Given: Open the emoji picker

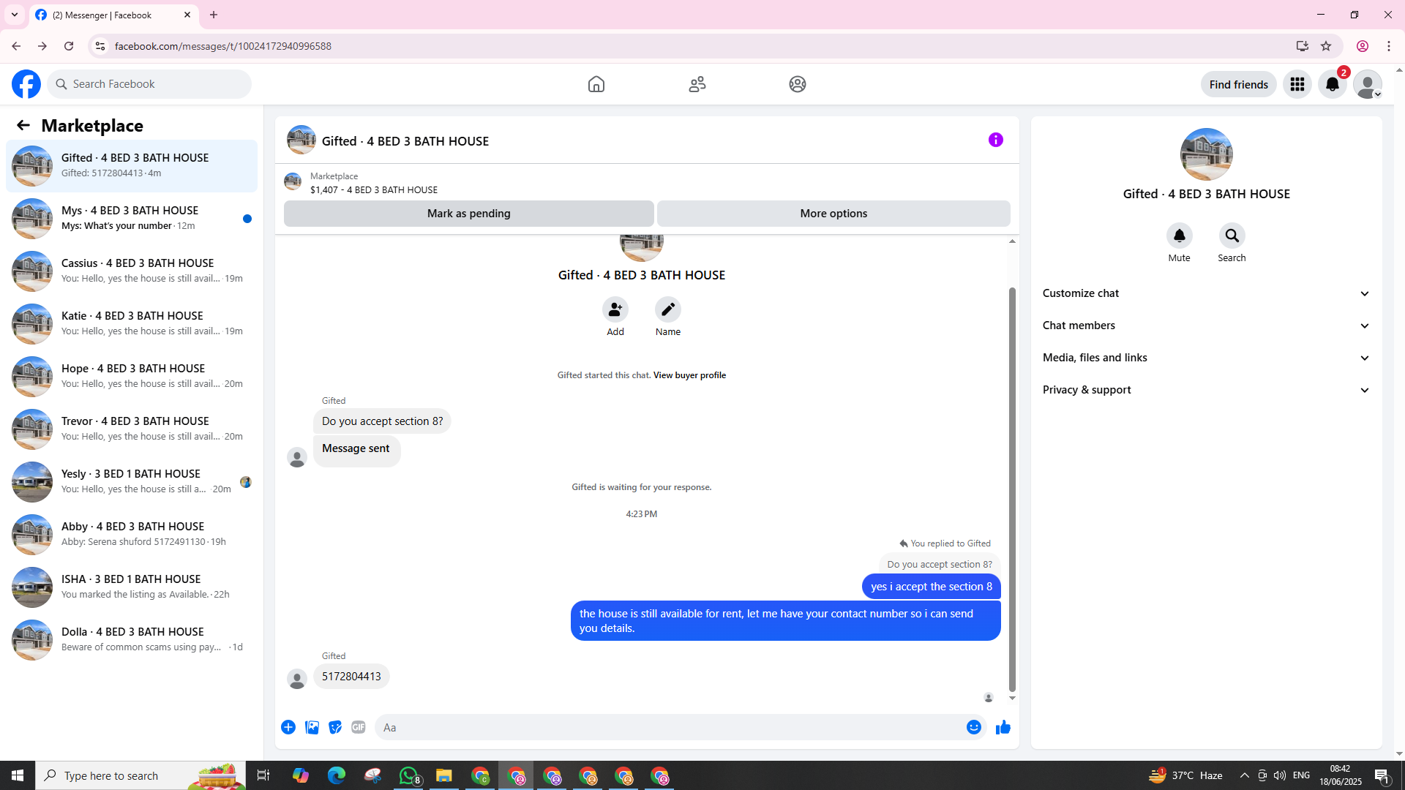Looking at the screenshot, I should [974, 727].
